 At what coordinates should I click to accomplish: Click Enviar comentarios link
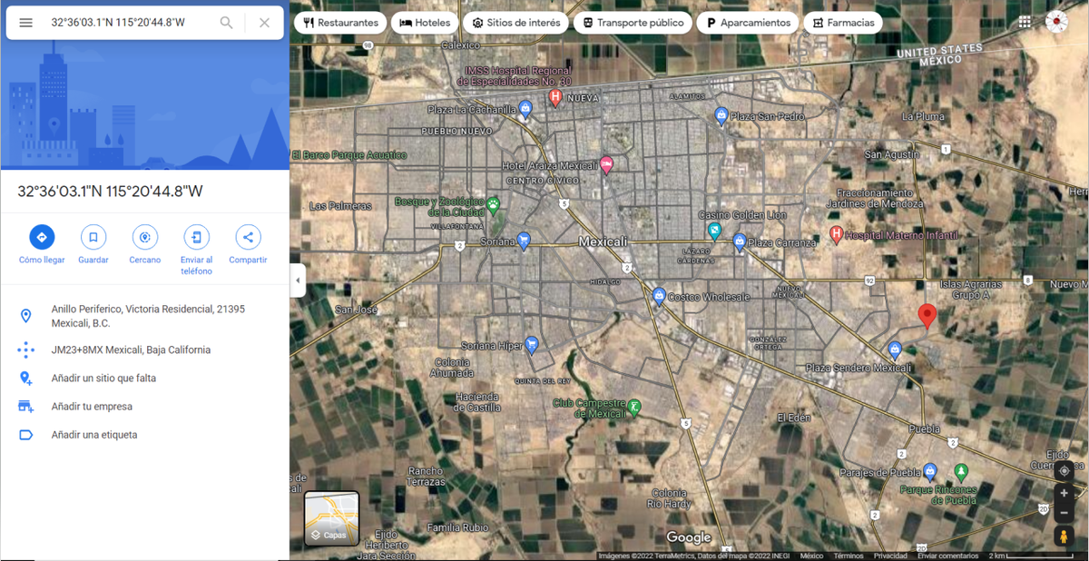pyautogui.click(x=947, y=556)
